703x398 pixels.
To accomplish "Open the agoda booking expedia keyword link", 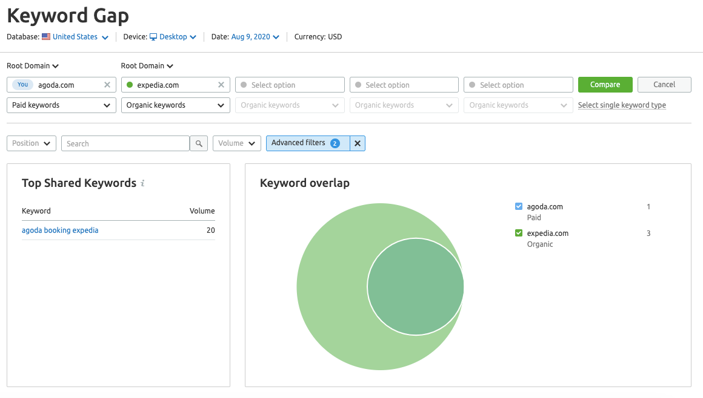I will 60,230.
